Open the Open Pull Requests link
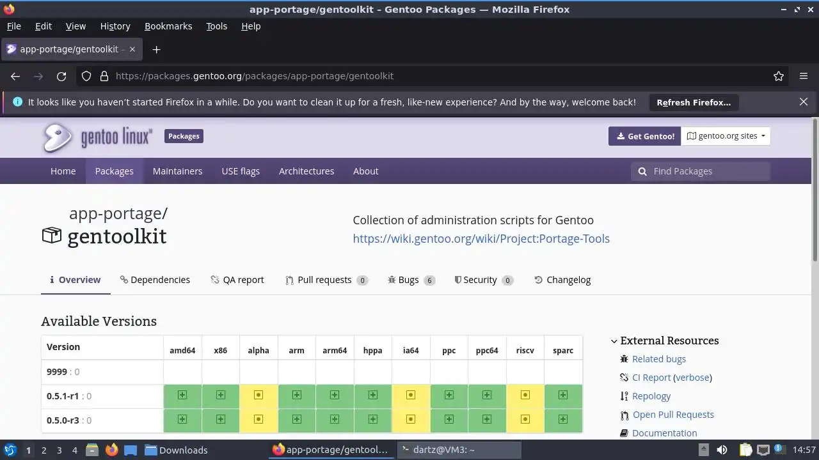The image size is (819, 460). (673, 415)
